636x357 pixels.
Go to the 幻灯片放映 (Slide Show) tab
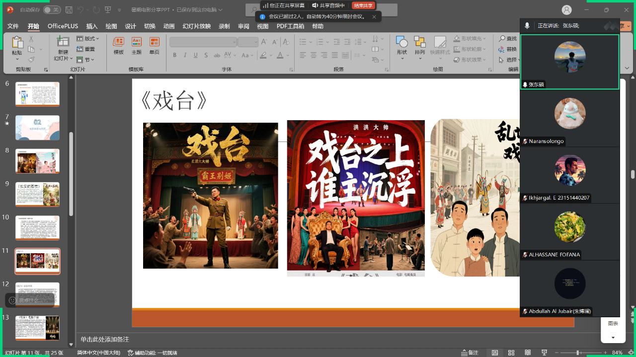tap(197, 26)
